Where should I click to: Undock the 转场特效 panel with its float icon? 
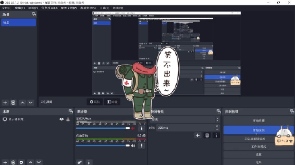(x=218, y=111)
